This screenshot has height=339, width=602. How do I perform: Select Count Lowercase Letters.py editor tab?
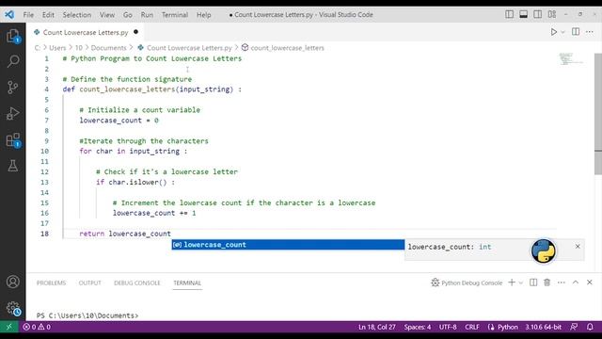pyautogui.click(x=86, y=32)
